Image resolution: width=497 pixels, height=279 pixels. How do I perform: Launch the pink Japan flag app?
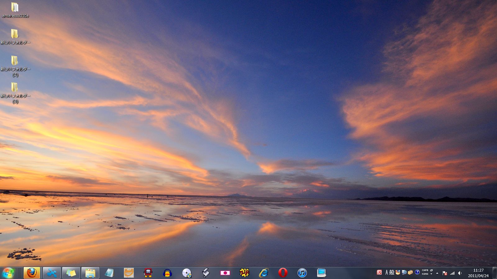click(x=225, y=273)
